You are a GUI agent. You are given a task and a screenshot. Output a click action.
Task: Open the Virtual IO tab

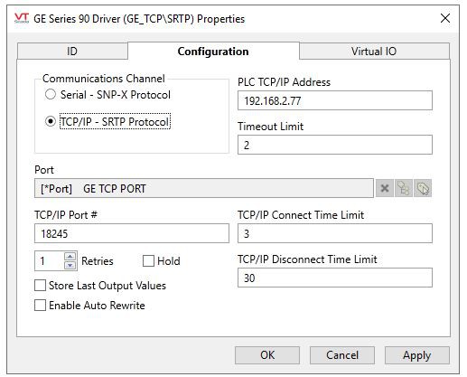click(x=374, y=52)
